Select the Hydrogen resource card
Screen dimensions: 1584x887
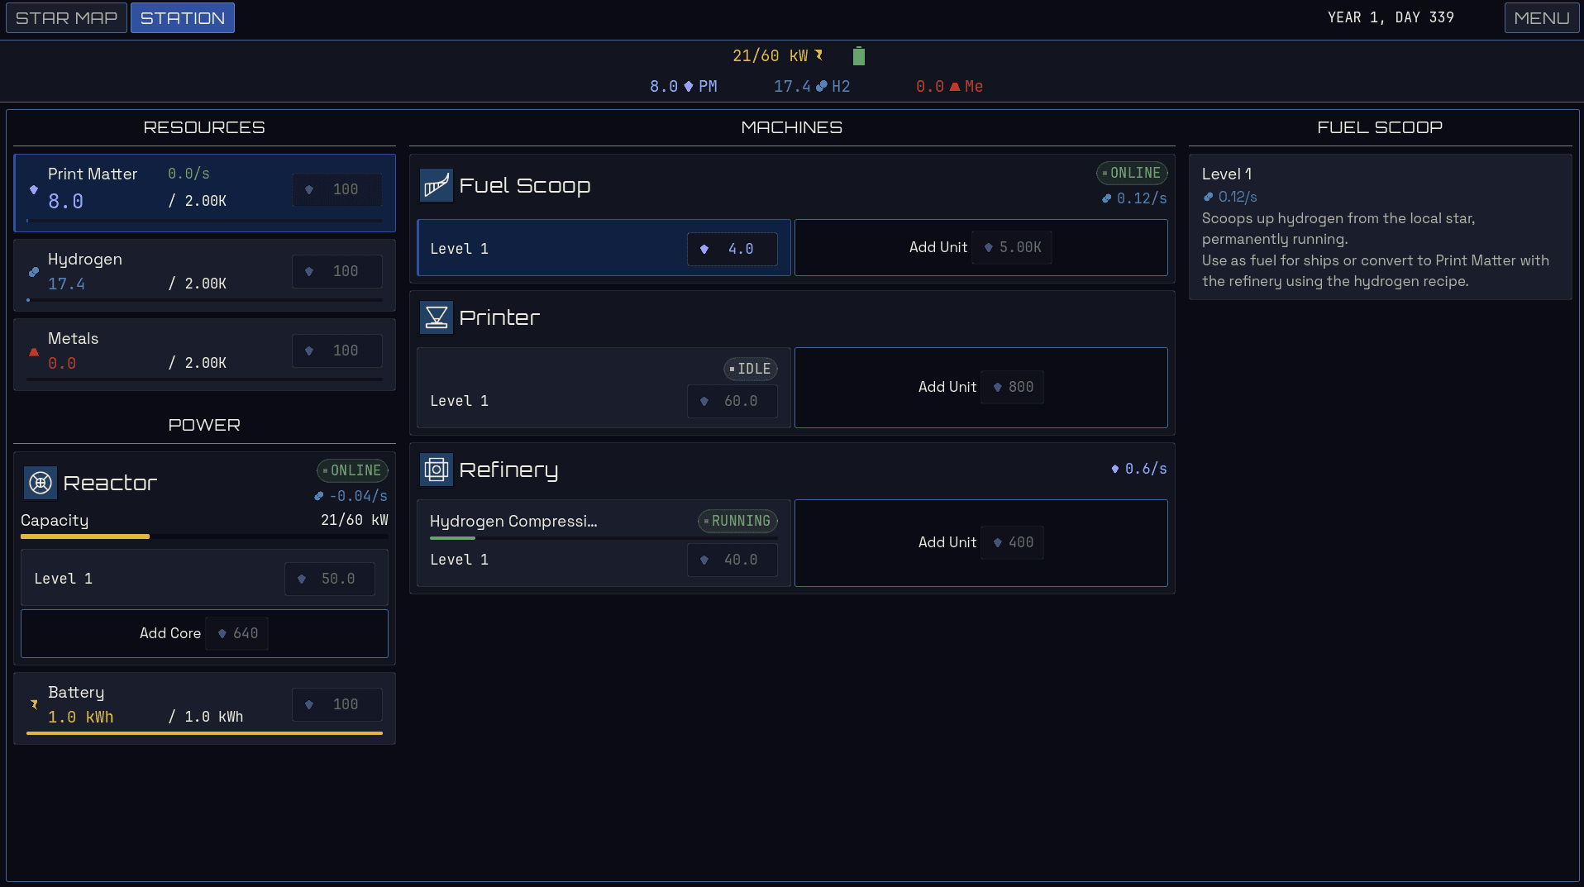204,274
